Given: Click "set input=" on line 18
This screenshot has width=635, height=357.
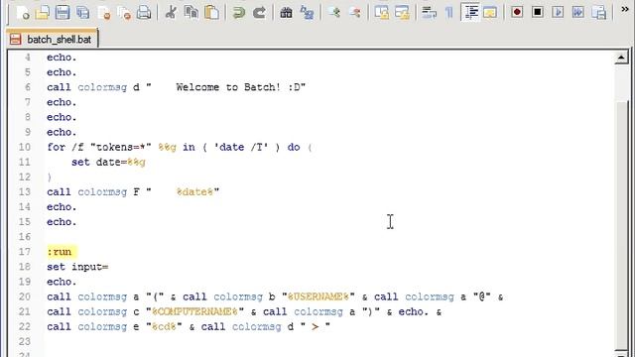Looking at the screenshot, I should (x=77, y=267).
